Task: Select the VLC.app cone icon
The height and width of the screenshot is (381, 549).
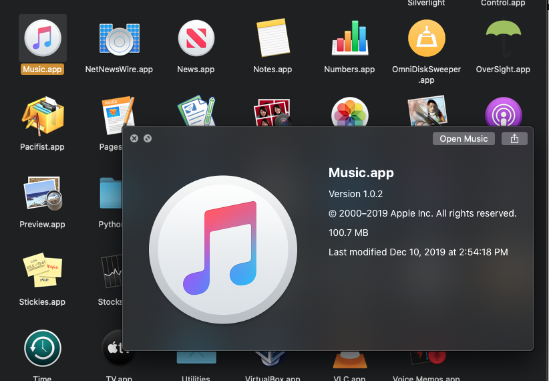Action: pyautogui.click(x=350, y=360)
